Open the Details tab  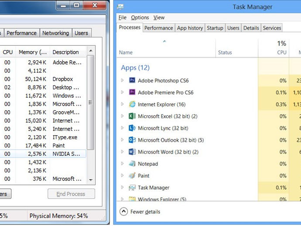pyautogui.click(x=251, y=28)
